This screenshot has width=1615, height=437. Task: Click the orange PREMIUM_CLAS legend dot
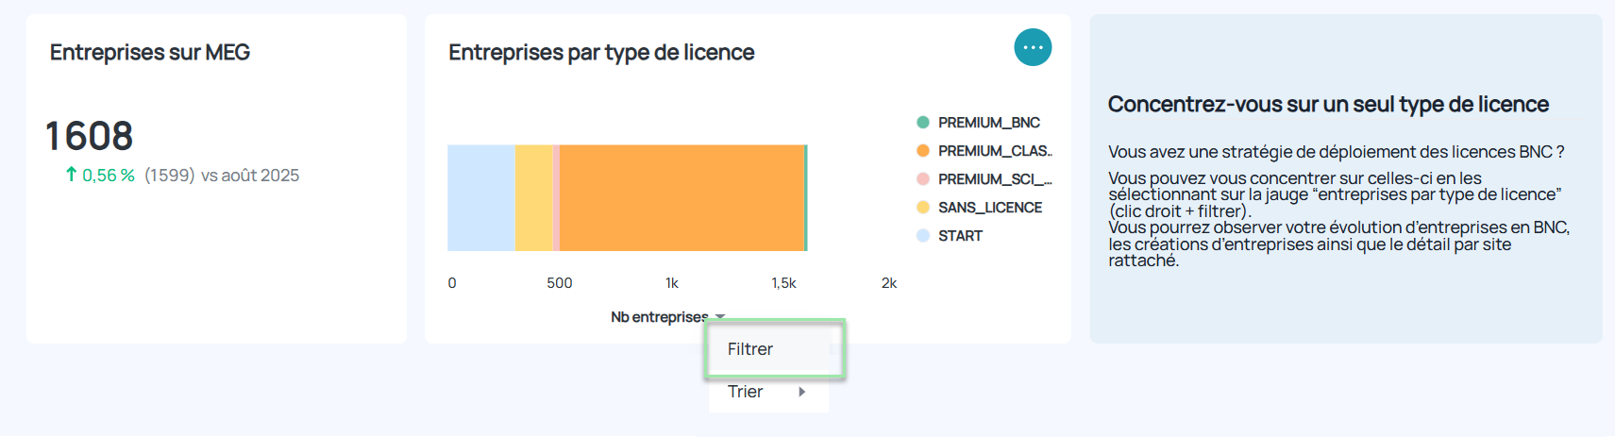click(x=923, y=151)
